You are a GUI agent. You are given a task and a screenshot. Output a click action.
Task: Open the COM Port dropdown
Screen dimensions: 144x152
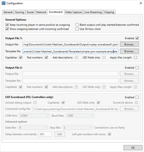pos(34,116)
